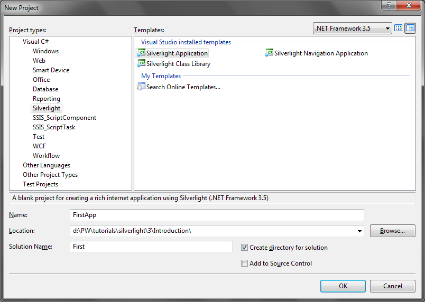Click the Cancel button
Viewport: 425px width, 302px height.
click(x=392, y=286)
